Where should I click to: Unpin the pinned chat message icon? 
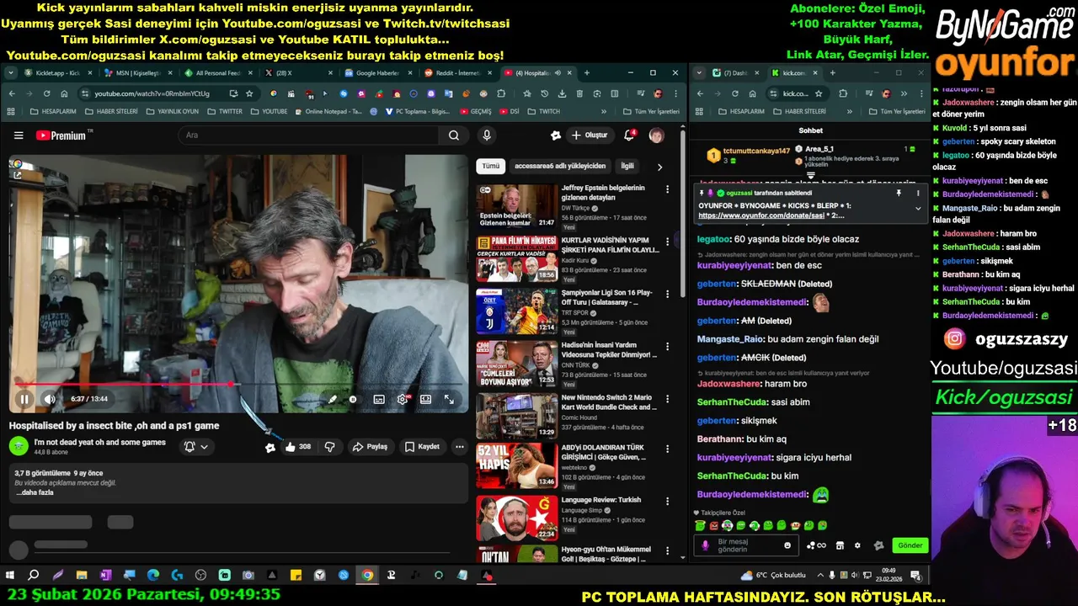click(899, 194)
